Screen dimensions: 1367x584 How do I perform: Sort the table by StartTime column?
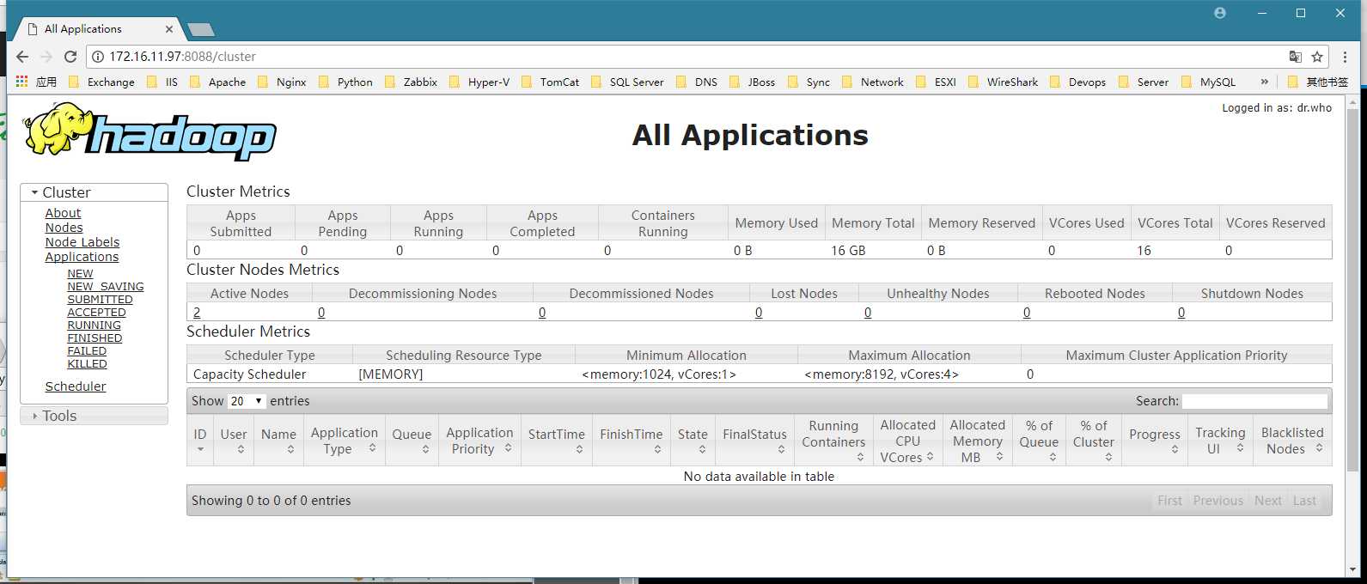pos(557,441)
